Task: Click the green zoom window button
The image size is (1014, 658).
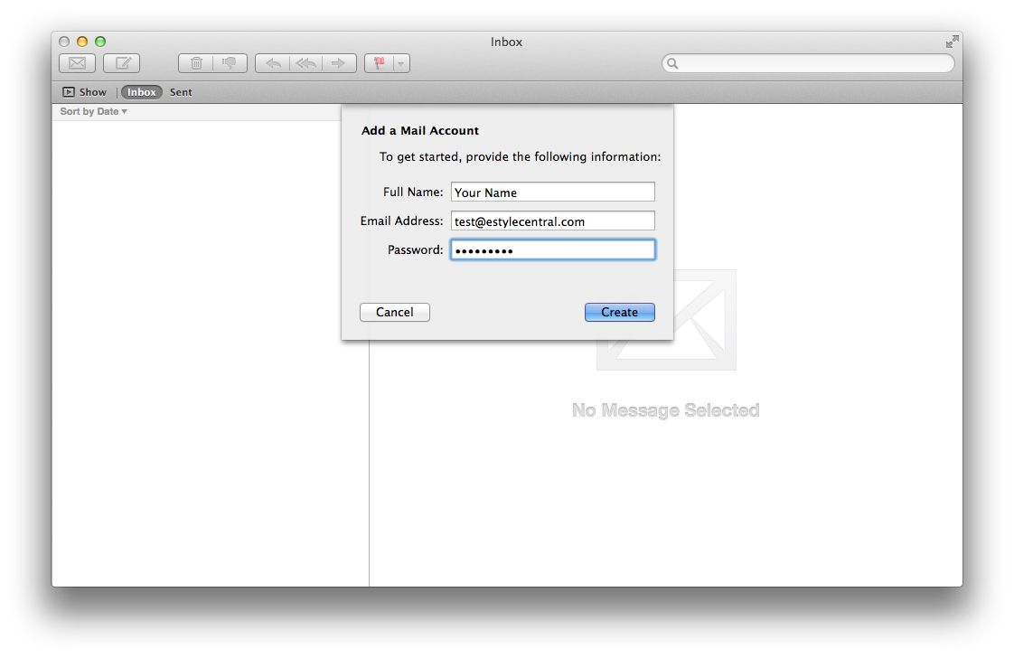Action: coord(100,42)
